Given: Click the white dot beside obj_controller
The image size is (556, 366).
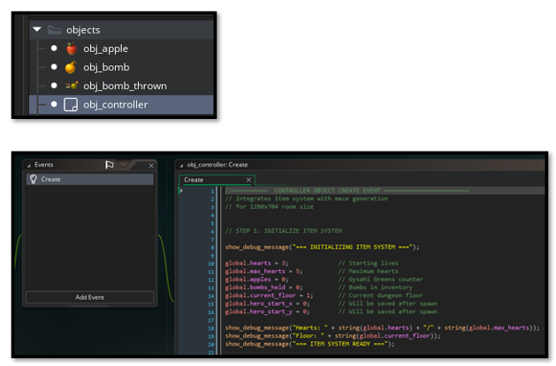Looking at the screenshot, I should pyautogui.click(x=54, y=104).
